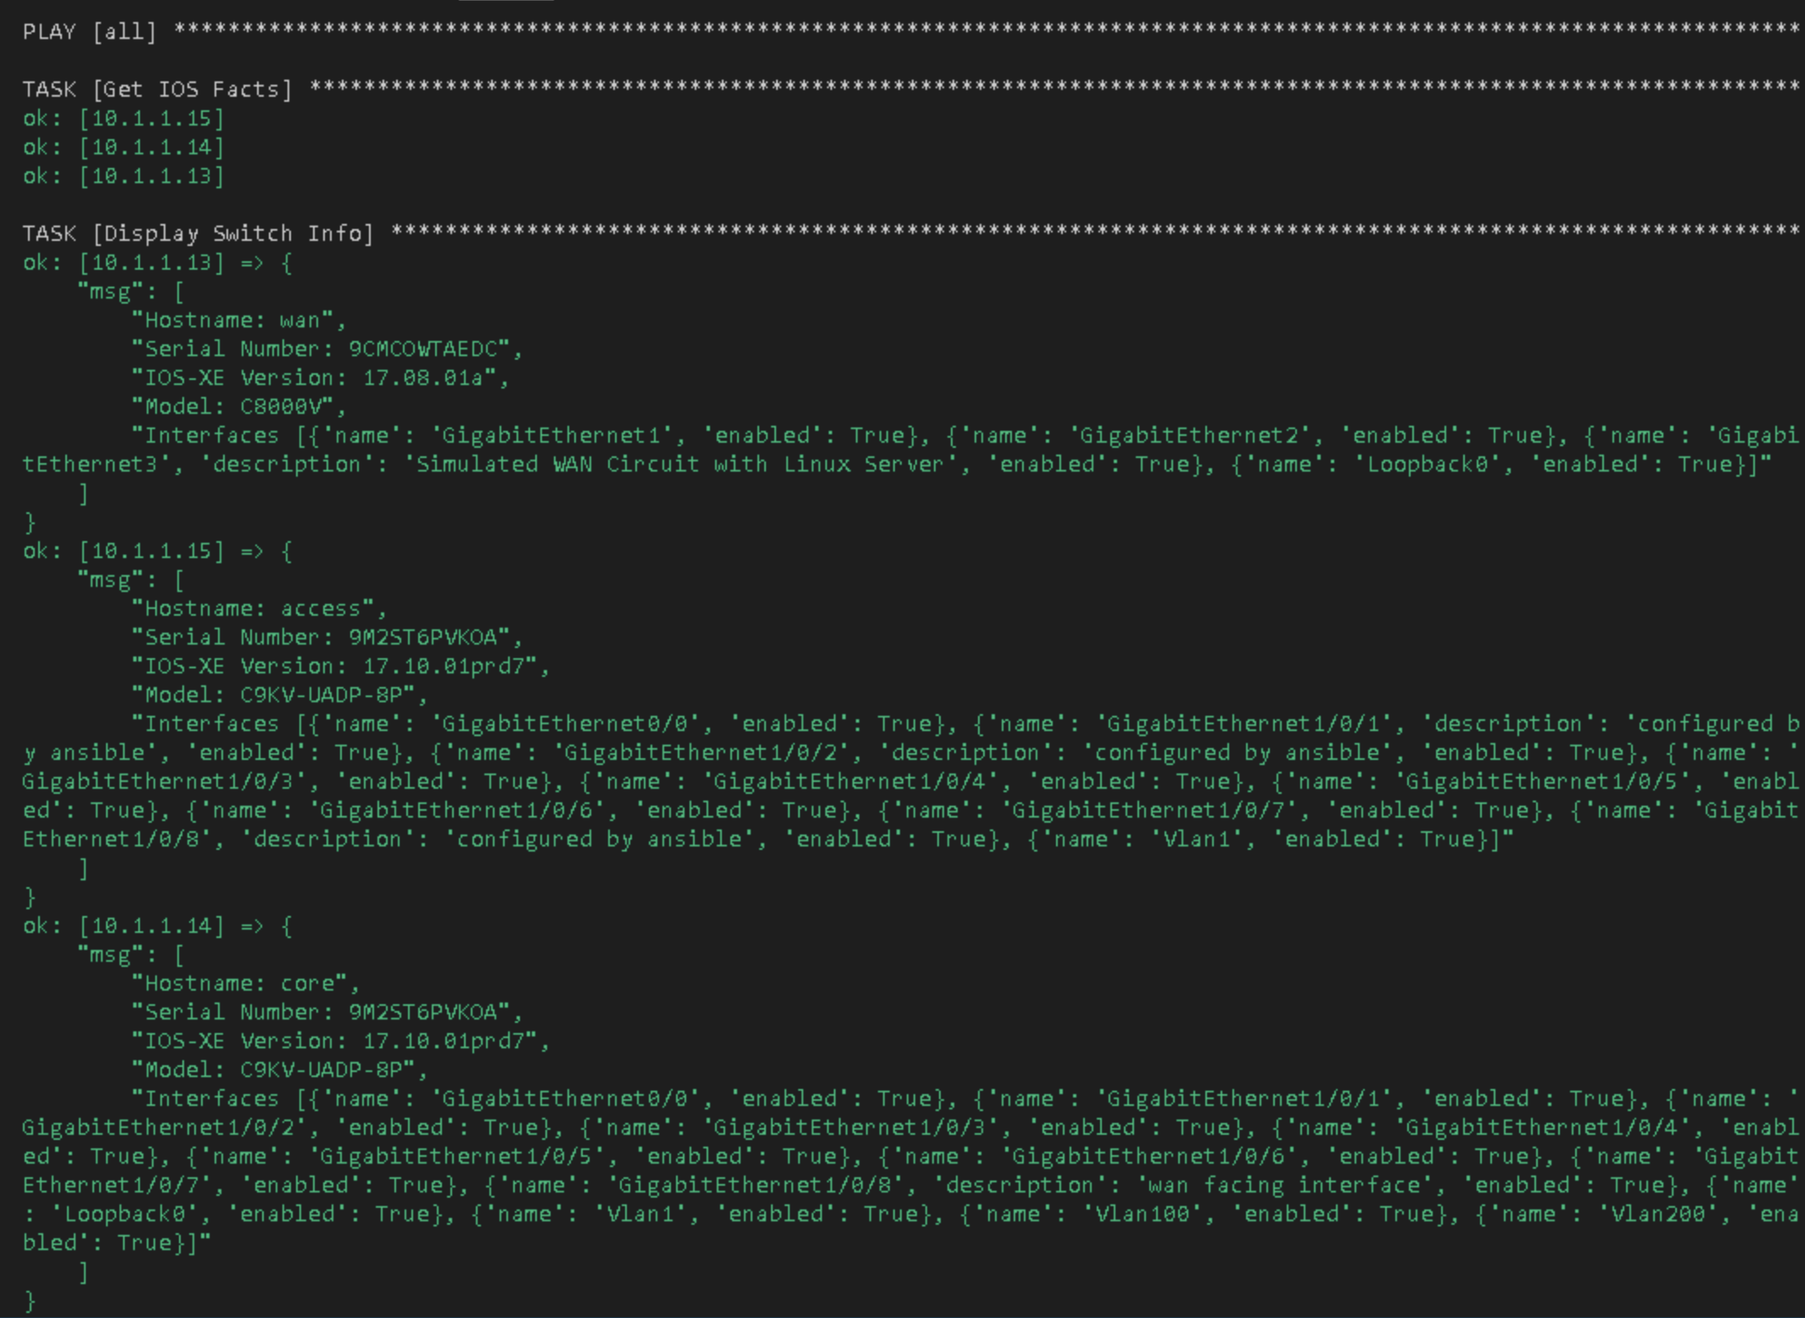
Task: Click the TASK [Display Switch Info] line
Action: coord(912,233)
